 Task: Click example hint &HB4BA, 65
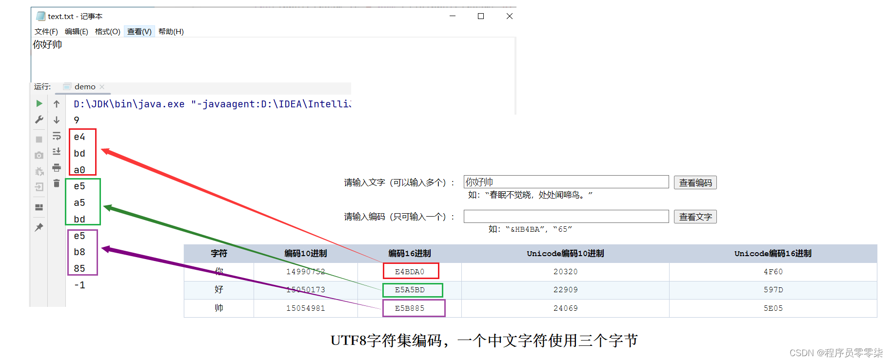pos(530,229)
